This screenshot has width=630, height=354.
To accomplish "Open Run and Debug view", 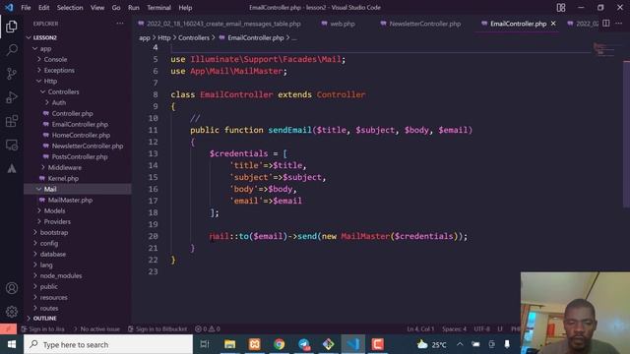I will point(12,97).
